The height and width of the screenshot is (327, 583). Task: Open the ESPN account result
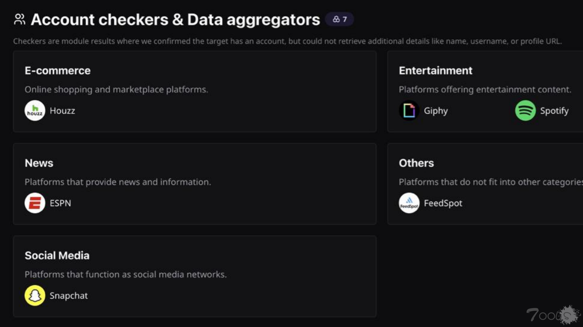pos(60,203)
